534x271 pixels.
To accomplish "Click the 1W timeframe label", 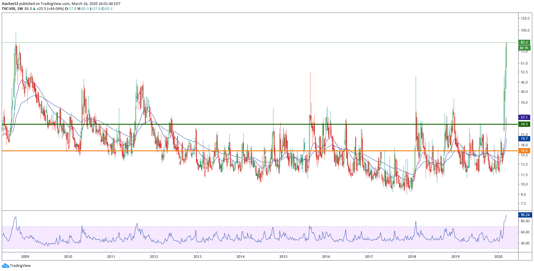I will (20, 9).
